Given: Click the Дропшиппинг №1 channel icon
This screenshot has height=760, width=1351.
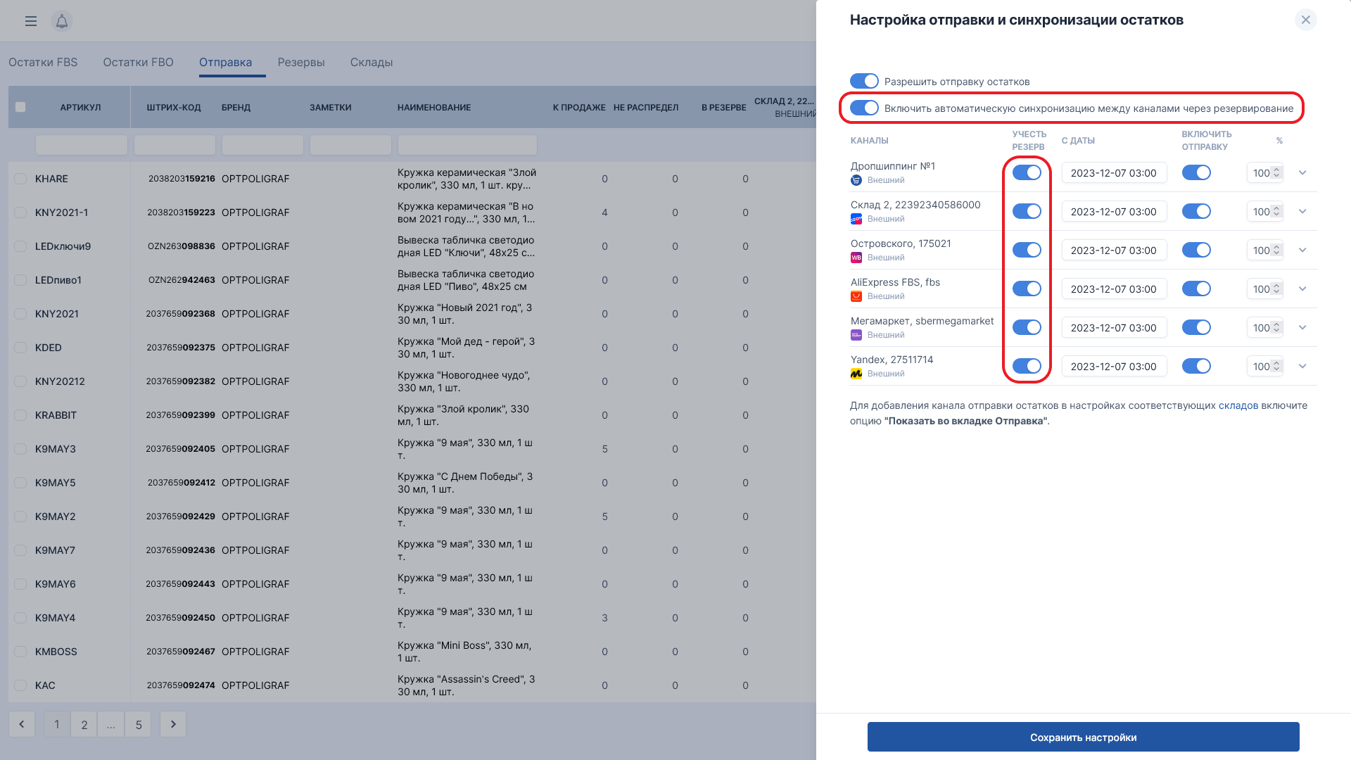Looking at the screenshot, I should coord(856,180).
